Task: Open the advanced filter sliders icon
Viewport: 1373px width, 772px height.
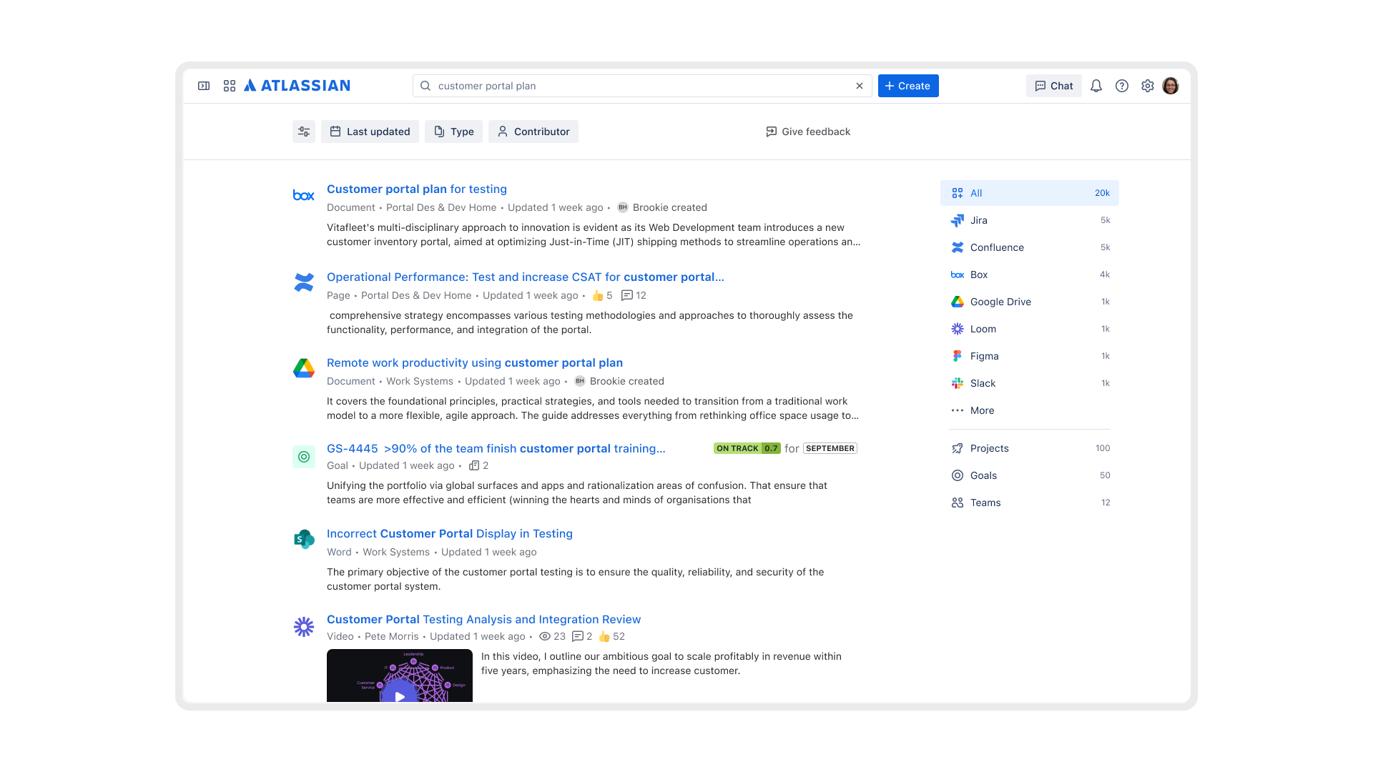Action: click(x=304, y=132)
